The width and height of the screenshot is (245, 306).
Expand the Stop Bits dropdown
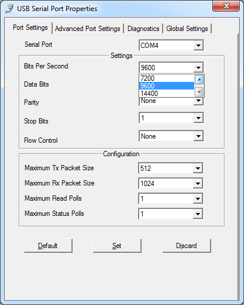(x=199, y=118)
